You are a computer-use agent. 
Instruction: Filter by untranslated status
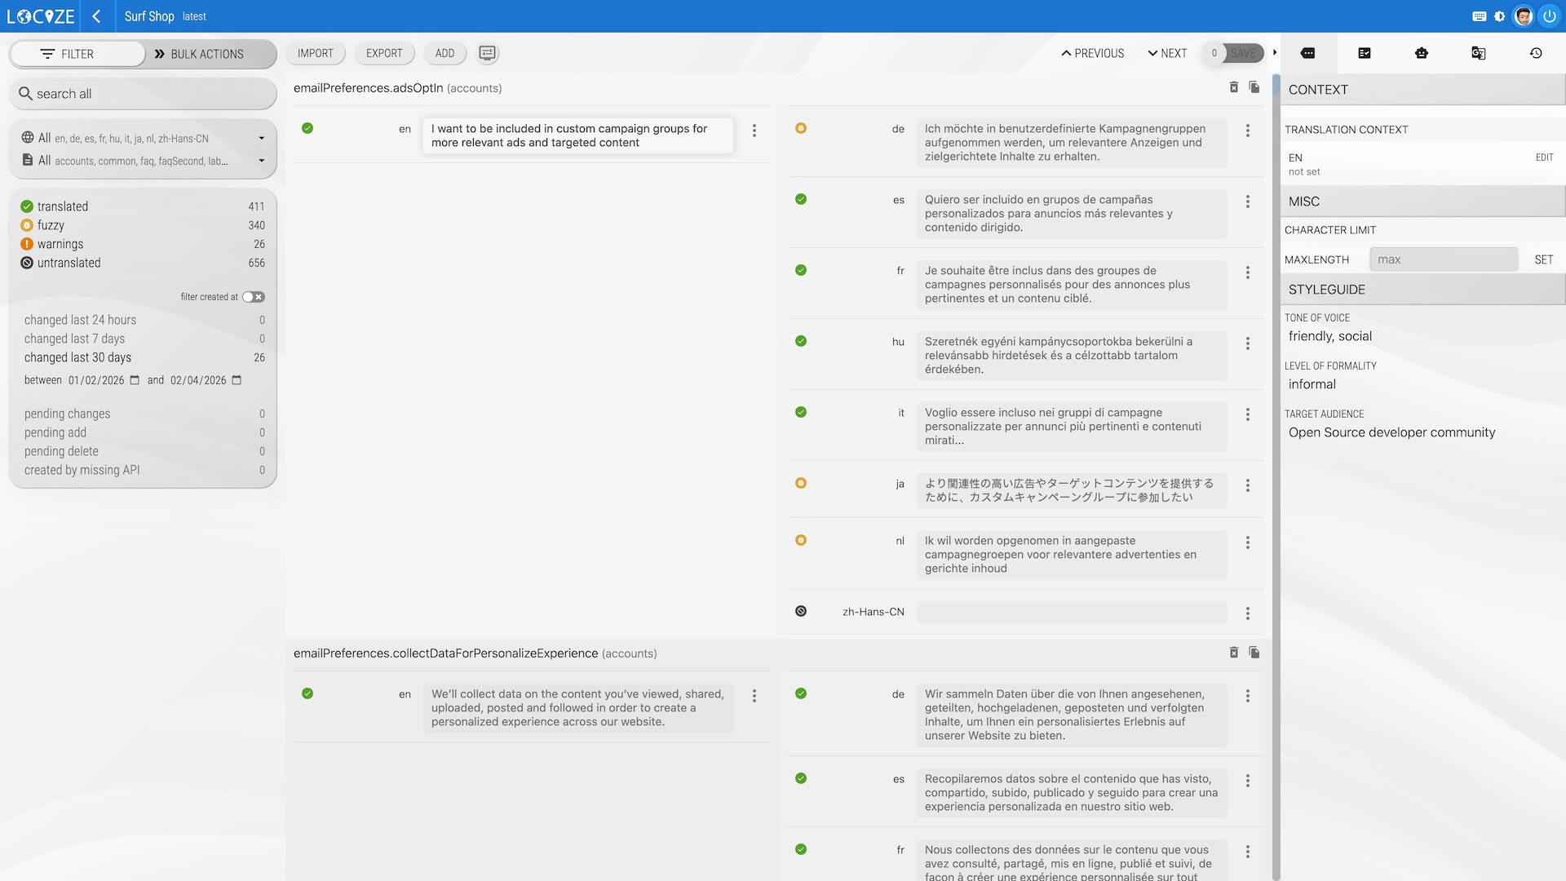click(x=69, y=263)
